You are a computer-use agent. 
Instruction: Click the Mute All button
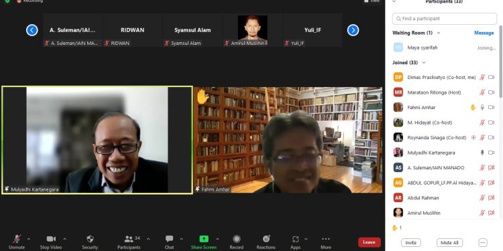click(x=449, y=243)
